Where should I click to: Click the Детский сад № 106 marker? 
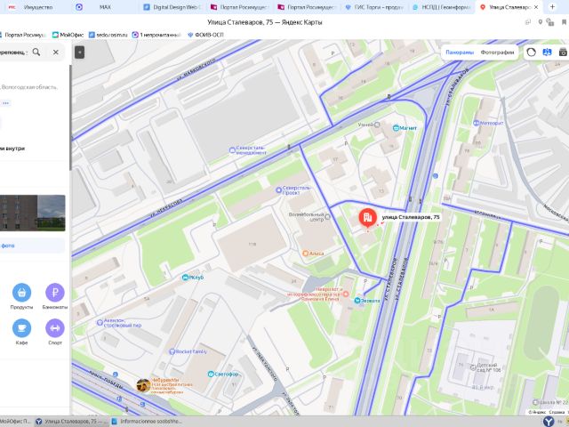(473, 367)
